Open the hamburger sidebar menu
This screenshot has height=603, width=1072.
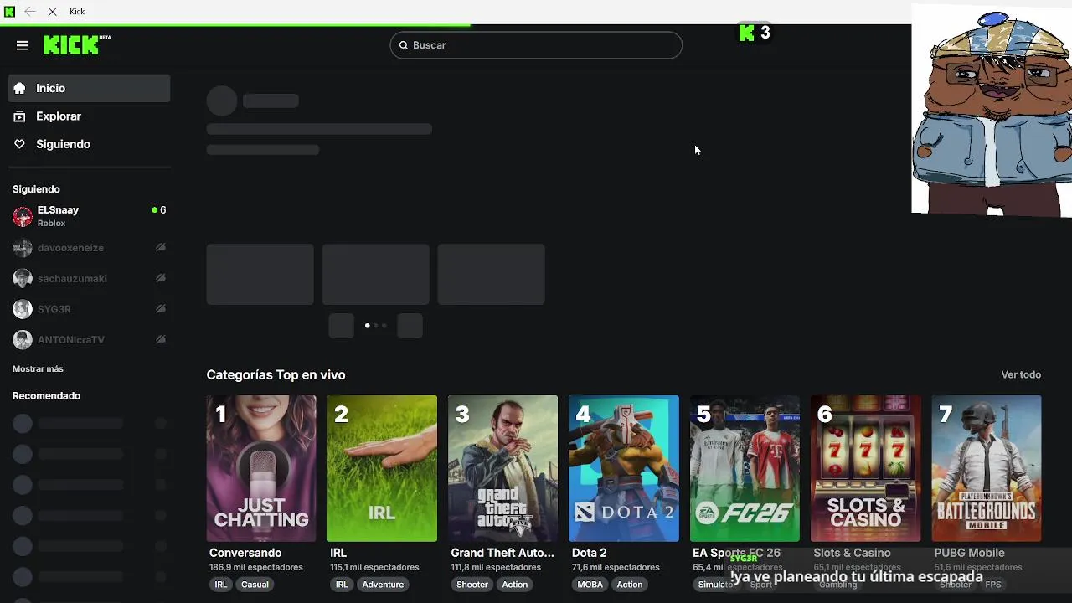[x=23, y=45]
